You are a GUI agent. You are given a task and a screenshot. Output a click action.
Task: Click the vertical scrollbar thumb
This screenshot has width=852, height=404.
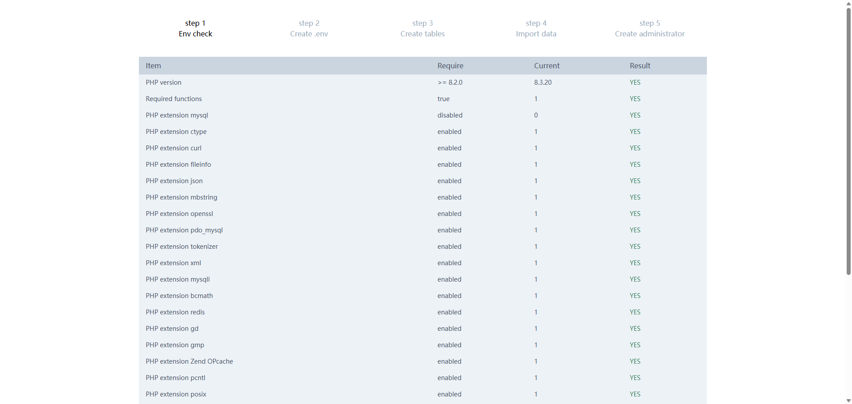(848, 142)
